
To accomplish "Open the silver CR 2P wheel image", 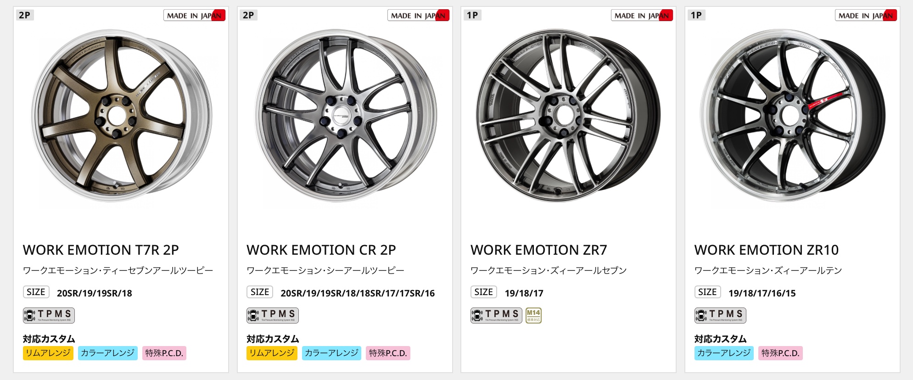I will (345, 116).
